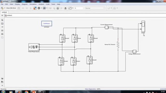This screenshot has width=166, height=93.
Task: Open the File menu
Action: click(x=2, y=4)
